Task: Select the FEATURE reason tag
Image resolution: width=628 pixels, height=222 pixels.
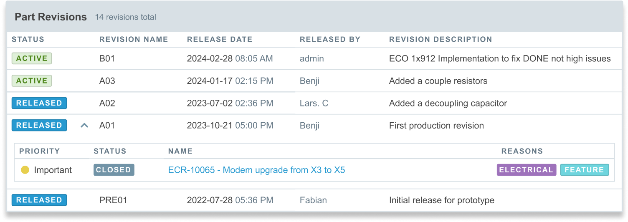Action: click(x=584, y=170)
